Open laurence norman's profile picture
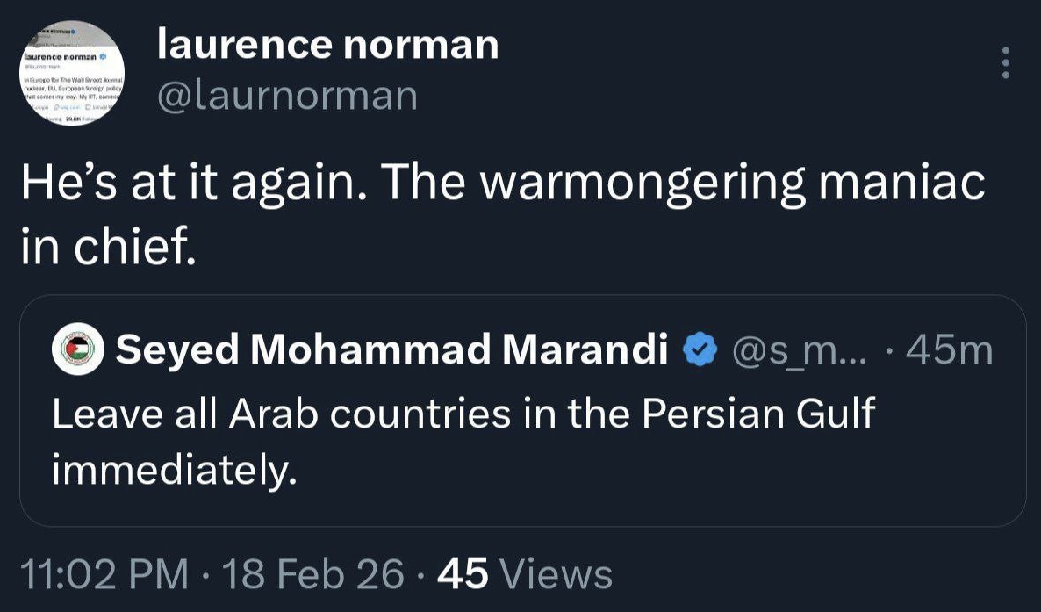Image resolution: width=1041 pixels, height=612 pixels. point(72,73)
